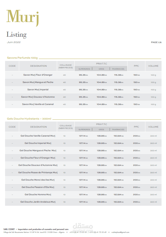
Task: Open the gmail.com email address in footer
Action: point(120,232)
